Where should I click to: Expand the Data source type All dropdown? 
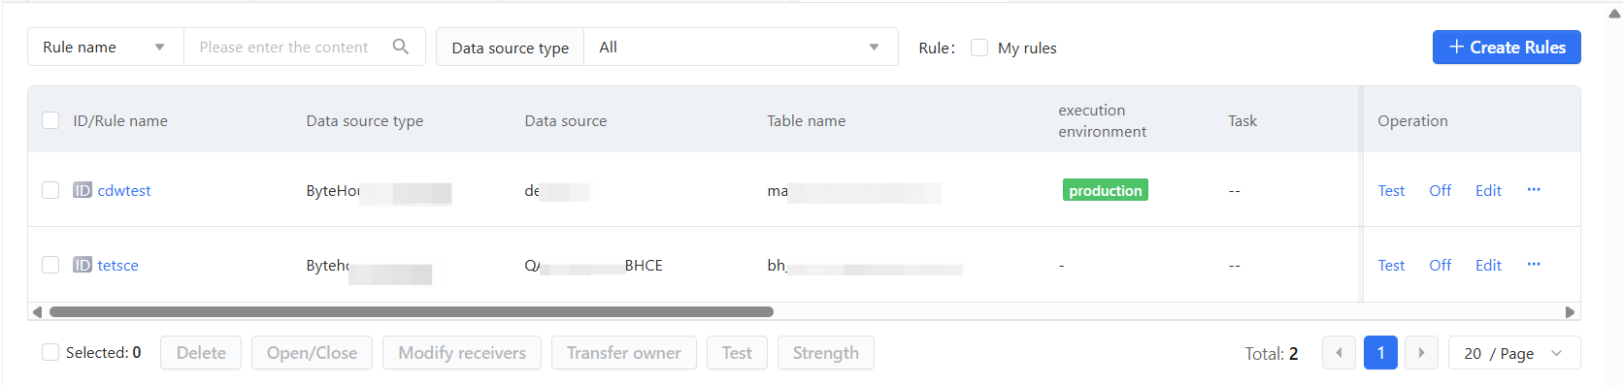click(x=741, y=47)
